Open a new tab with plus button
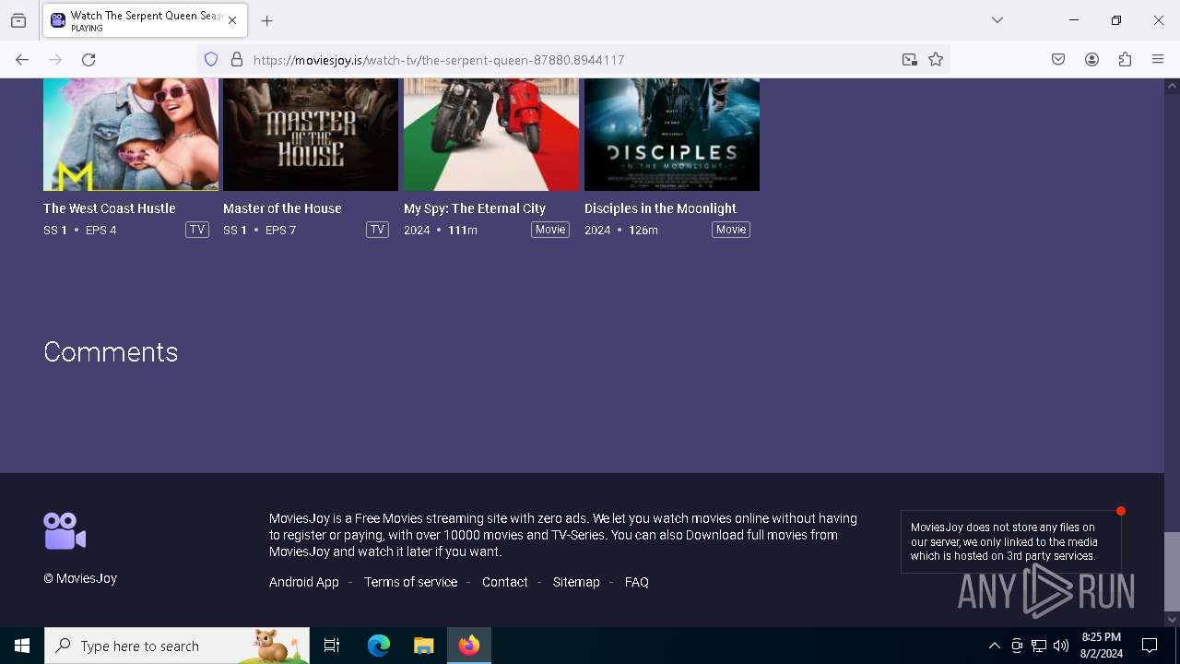Viewport: 1180px width, 664px height. click(x=267, y=20)
